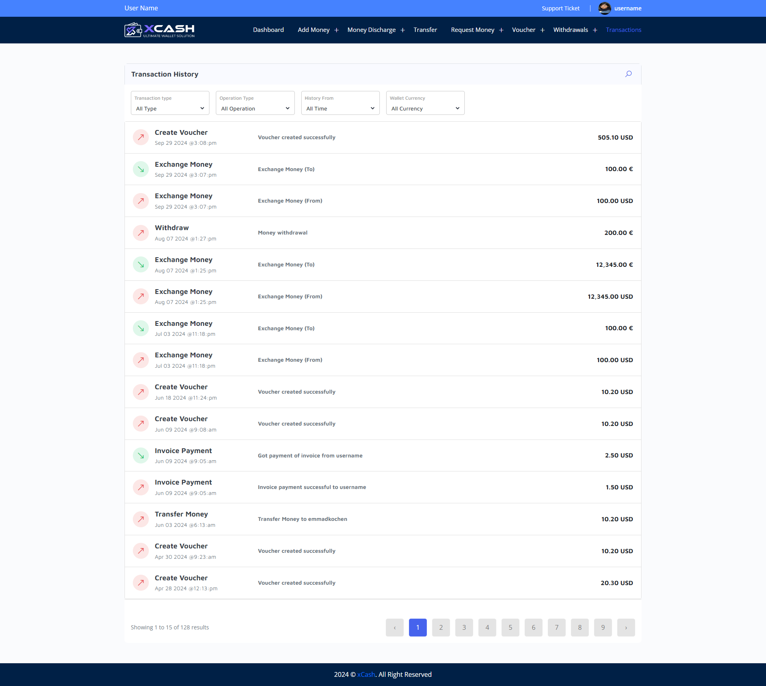Go to the Dashboard menu item
Viewport: 766px width, 686px height.
pos(268,30)
